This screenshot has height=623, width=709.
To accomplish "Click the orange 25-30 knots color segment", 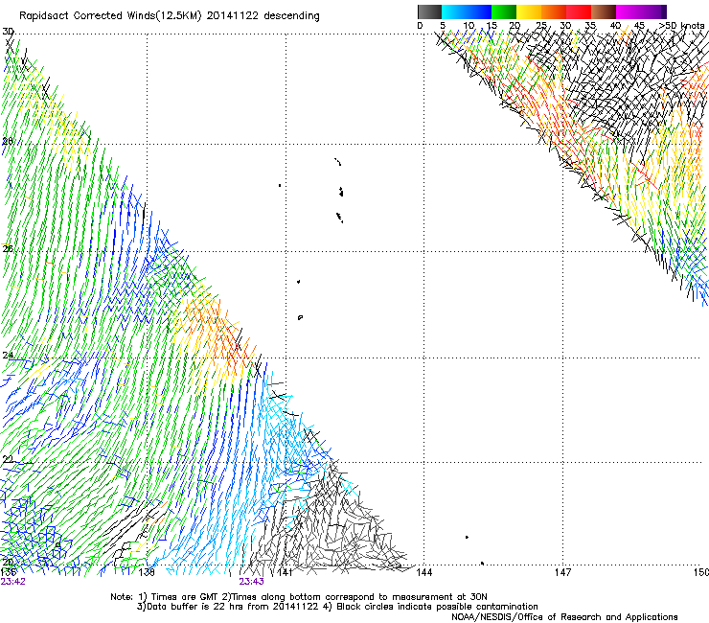I will coord(554,12).
